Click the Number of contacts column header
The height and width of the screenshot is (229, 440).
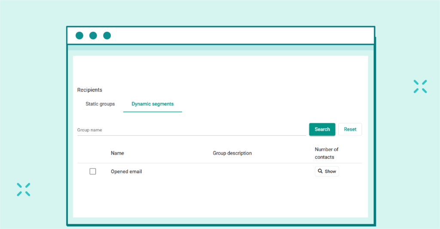(327, 153)
